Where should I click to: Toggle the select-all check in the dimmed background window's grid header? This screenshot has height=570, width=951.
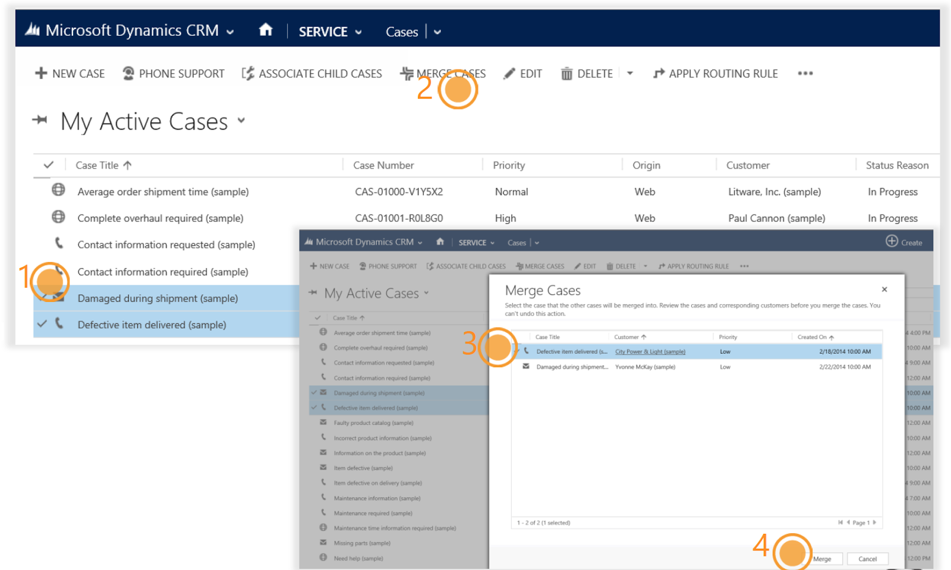pyautogui.click(x=317, y=317)
